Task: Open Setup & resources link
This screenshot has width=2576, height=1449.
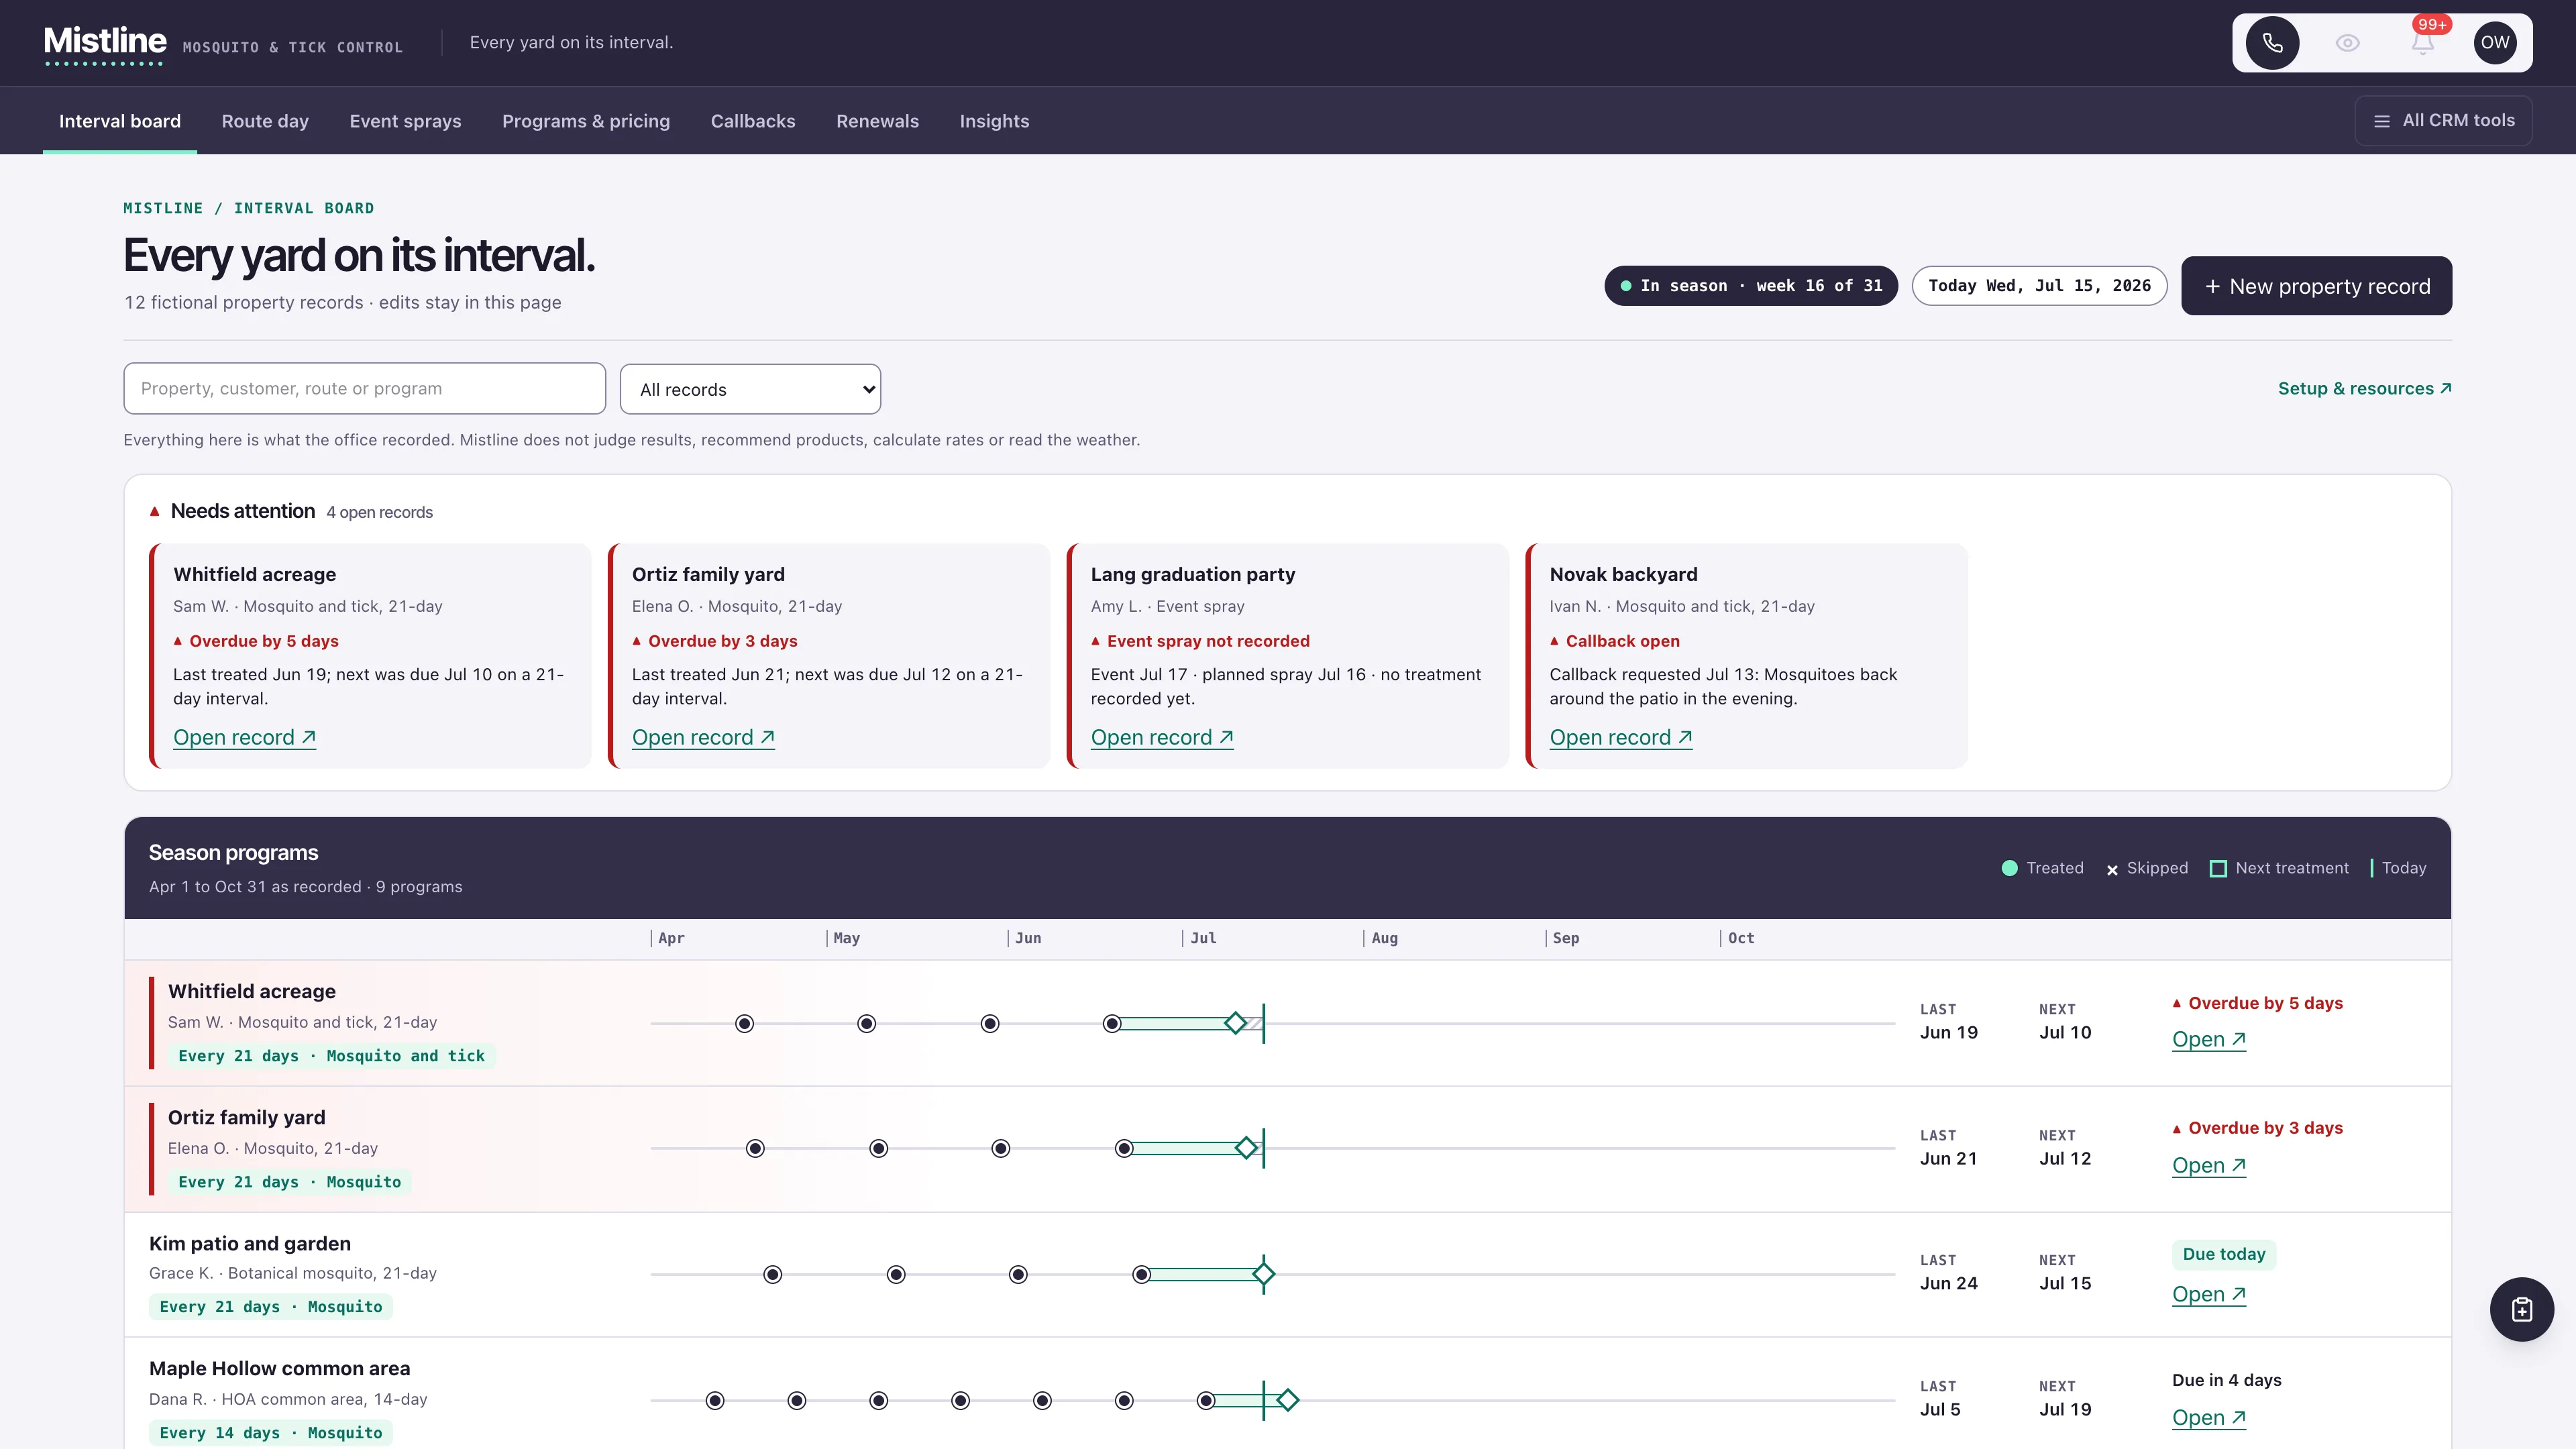Action: pos(2364,388)
